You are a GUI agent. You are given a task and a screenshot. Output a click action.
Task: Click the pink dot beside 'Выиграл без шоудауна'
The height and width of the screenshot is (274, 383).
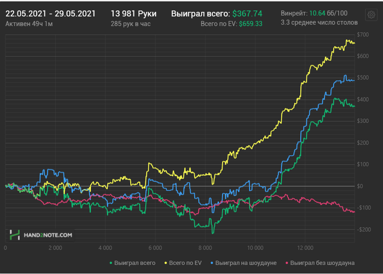coord(287,263)
